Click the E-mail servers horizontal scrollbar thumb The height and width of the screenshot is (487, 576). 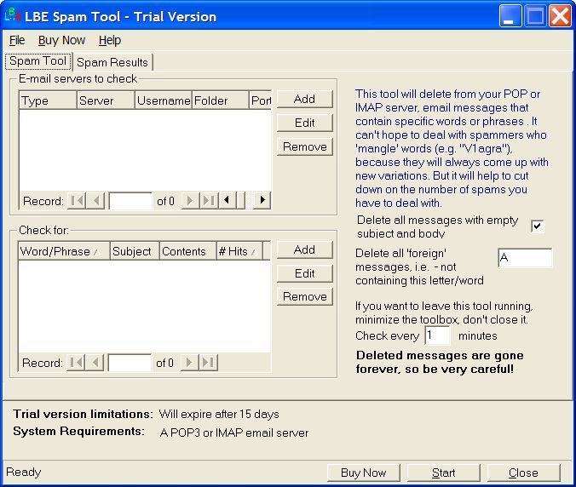pos(241,200)
